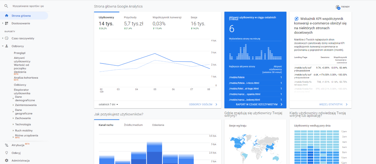
Task: Click landing page /meble/sofy/sofy-dwuosobowe row
Action: pos(321,69)
